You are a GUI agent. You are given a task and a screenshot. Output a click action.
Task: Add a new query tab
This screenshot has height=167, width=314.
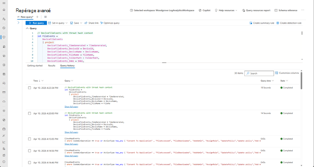pyautogui.click(x=37, y=17)
